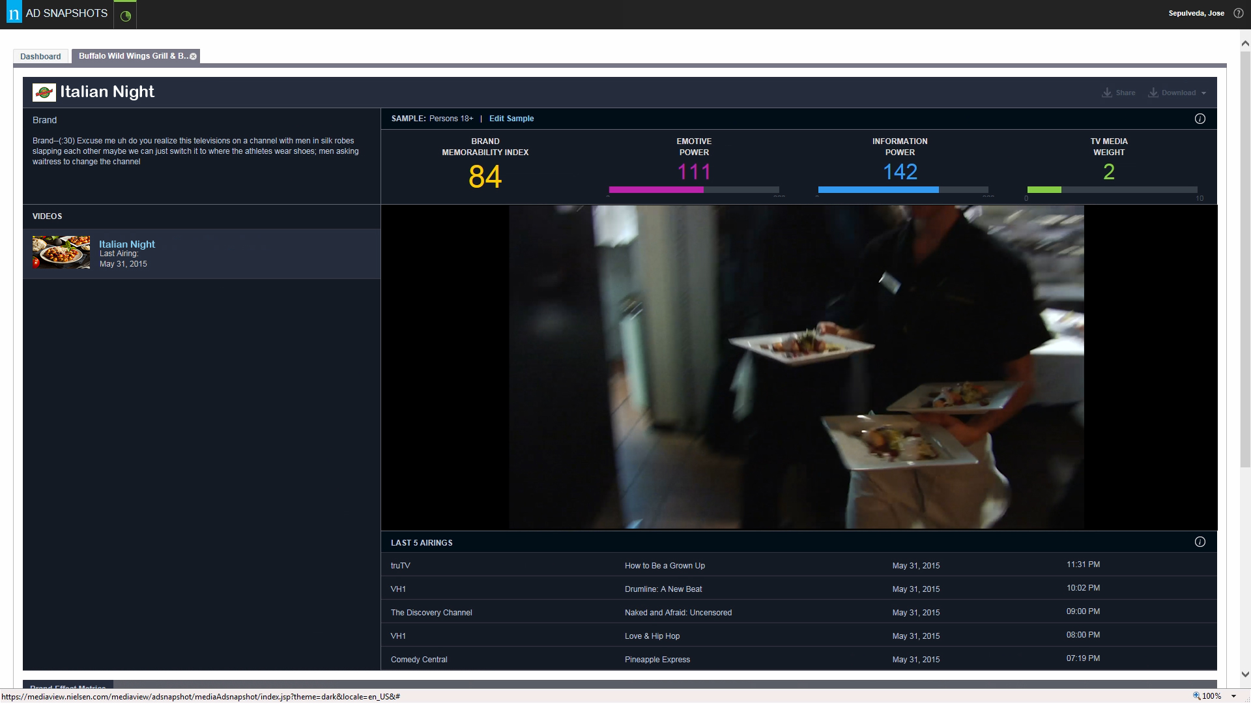1251x704 pixels.
Task: Open the browser zoom level dropdown
Action: [1233, 696]
